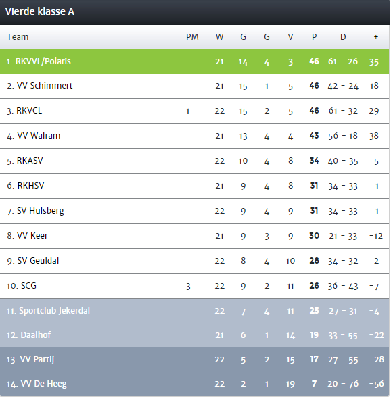Open the RKVCL team entry
The image size is (391, 398).
coord(195,111)
